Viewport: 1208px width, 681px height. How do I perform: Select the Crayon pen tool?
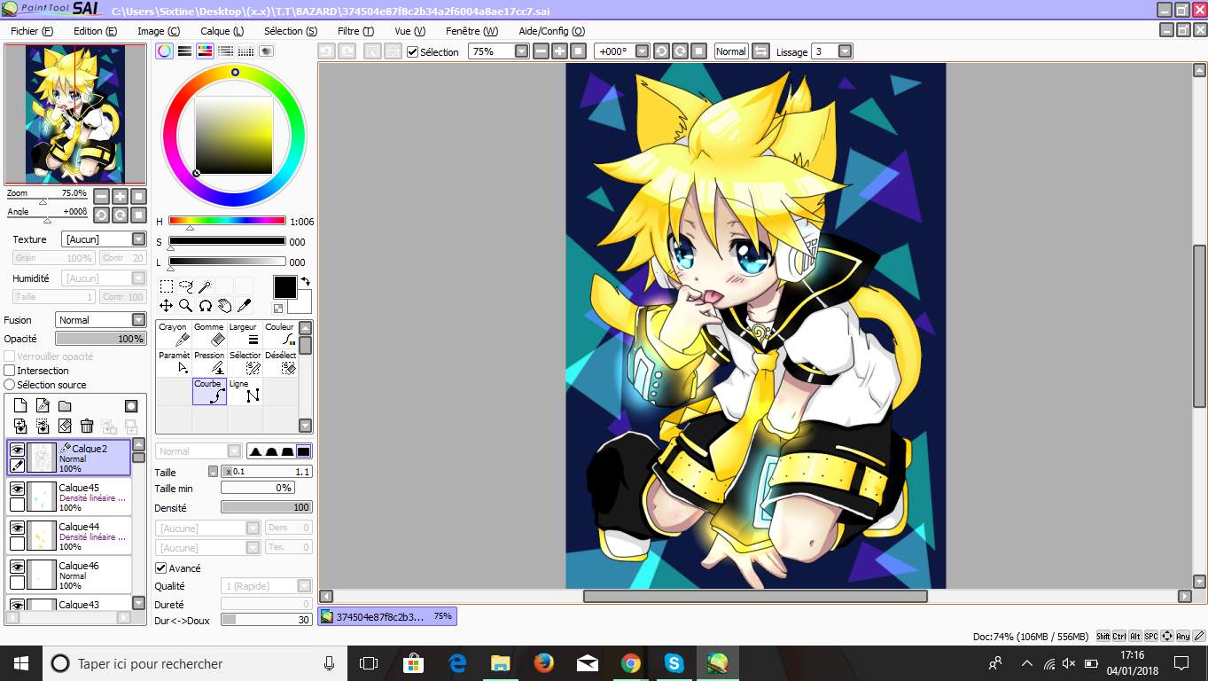click(174, 334)
